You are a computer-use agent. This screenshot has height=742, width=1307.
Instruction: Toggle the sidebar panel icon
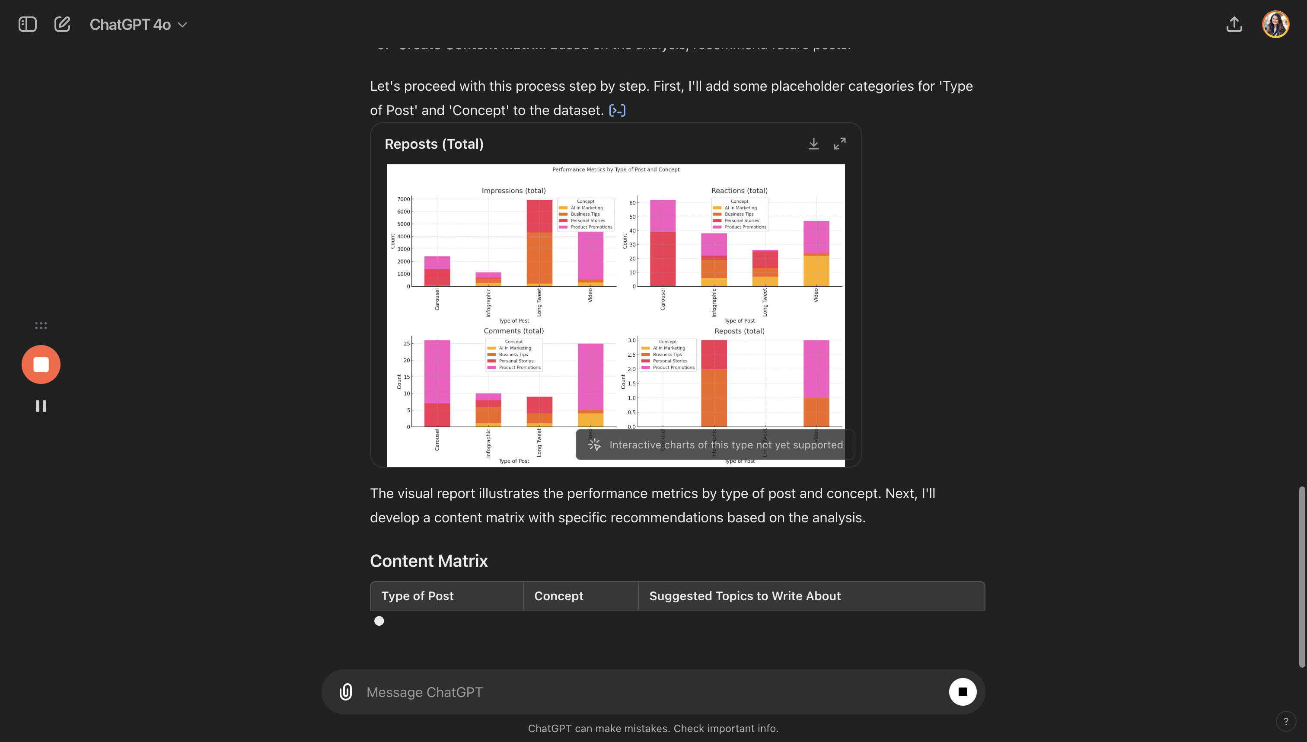point(28,25)
